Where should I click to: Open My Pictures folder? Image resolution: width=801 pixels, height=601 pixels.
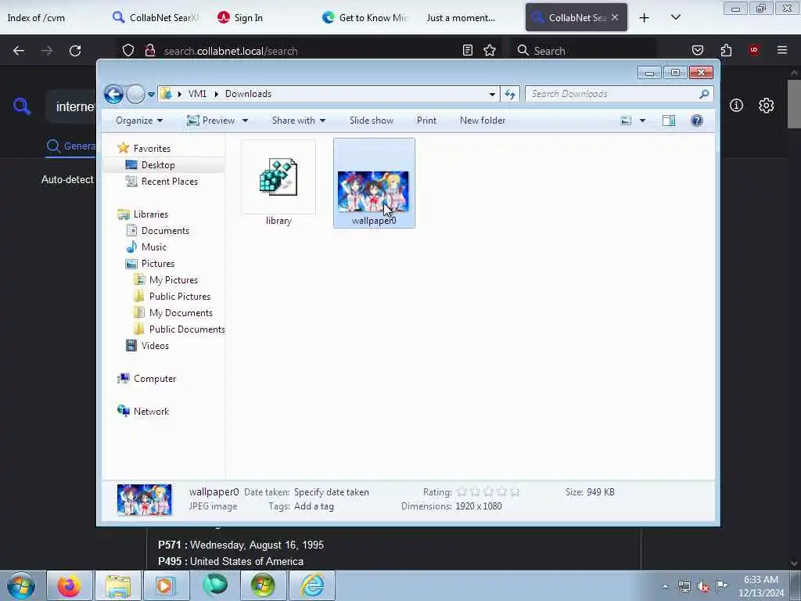(173, 280)
